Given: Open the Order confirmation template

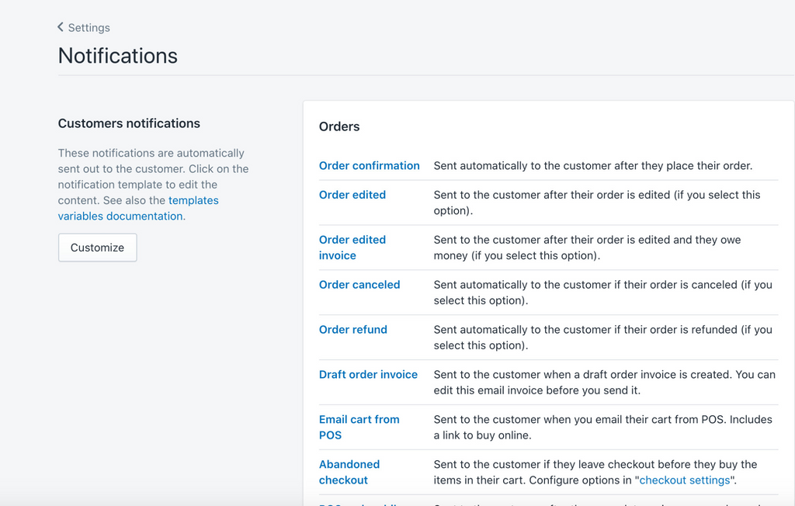Looking at the screenshot, I should [x=369, y=165].
